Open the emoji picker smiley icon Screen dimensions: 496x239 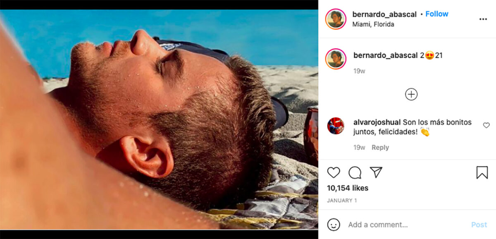point(334,225)
